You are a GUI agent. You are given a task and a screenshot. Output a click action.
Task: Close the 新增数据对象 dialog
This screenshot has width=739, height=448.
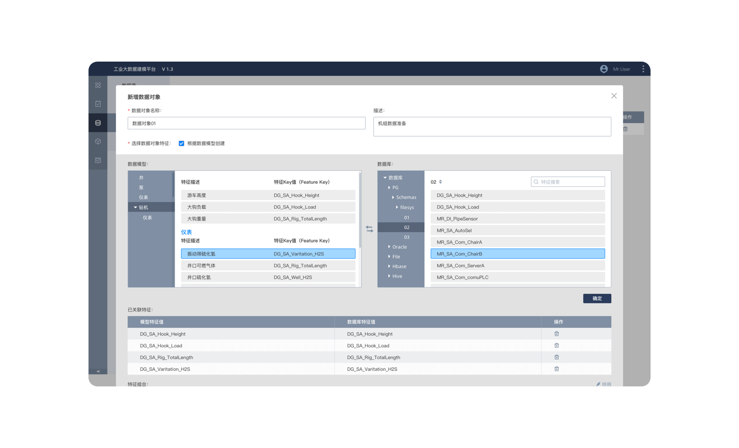614,96
